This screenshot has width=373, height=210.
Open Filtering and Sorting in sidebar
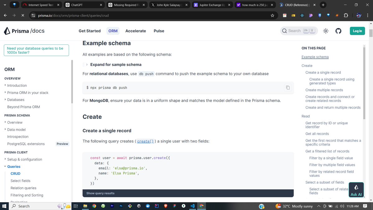point(27,195)
